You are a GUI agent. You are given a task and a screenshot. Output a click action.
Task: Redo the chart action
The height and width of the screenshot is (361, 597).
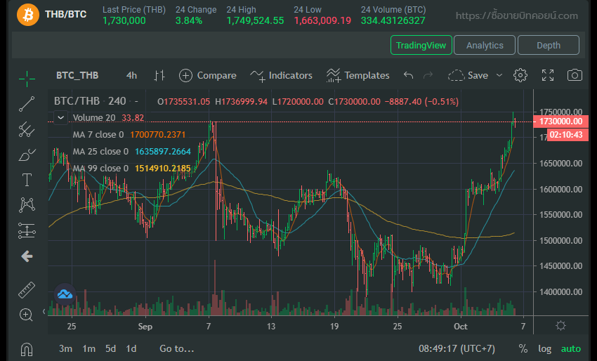pos(428,75)
